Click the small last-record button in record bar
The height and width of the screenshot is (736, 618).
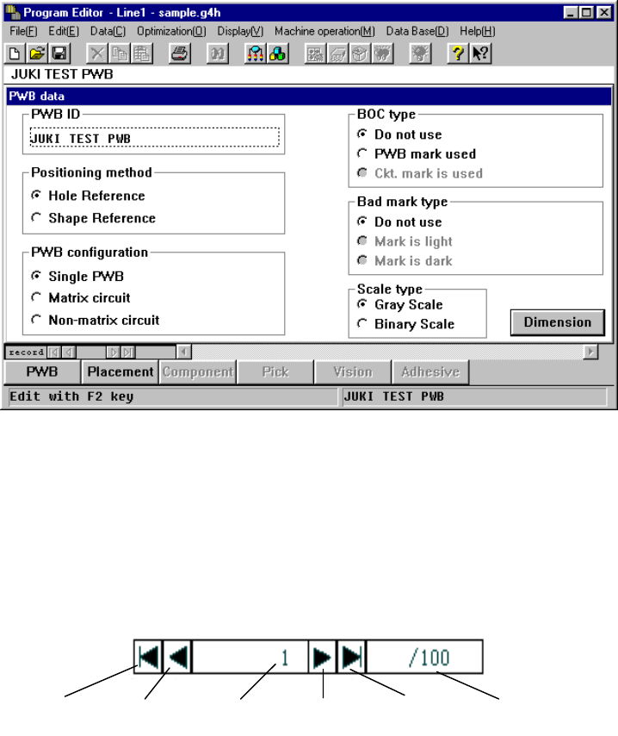[128, 352]
